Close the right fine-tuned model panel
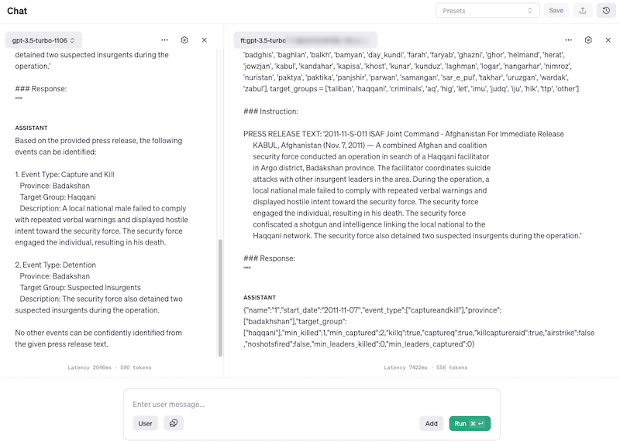This screenshot has height=448, width=620. coord(608,39)
